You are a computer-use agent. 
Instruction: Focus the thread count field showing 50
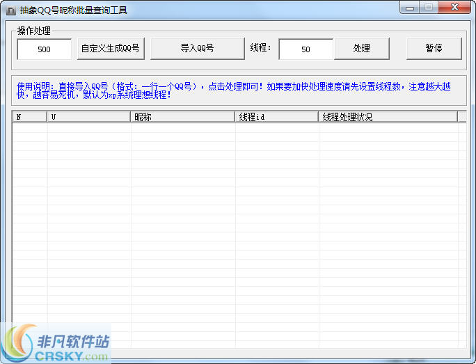(306, 49)
